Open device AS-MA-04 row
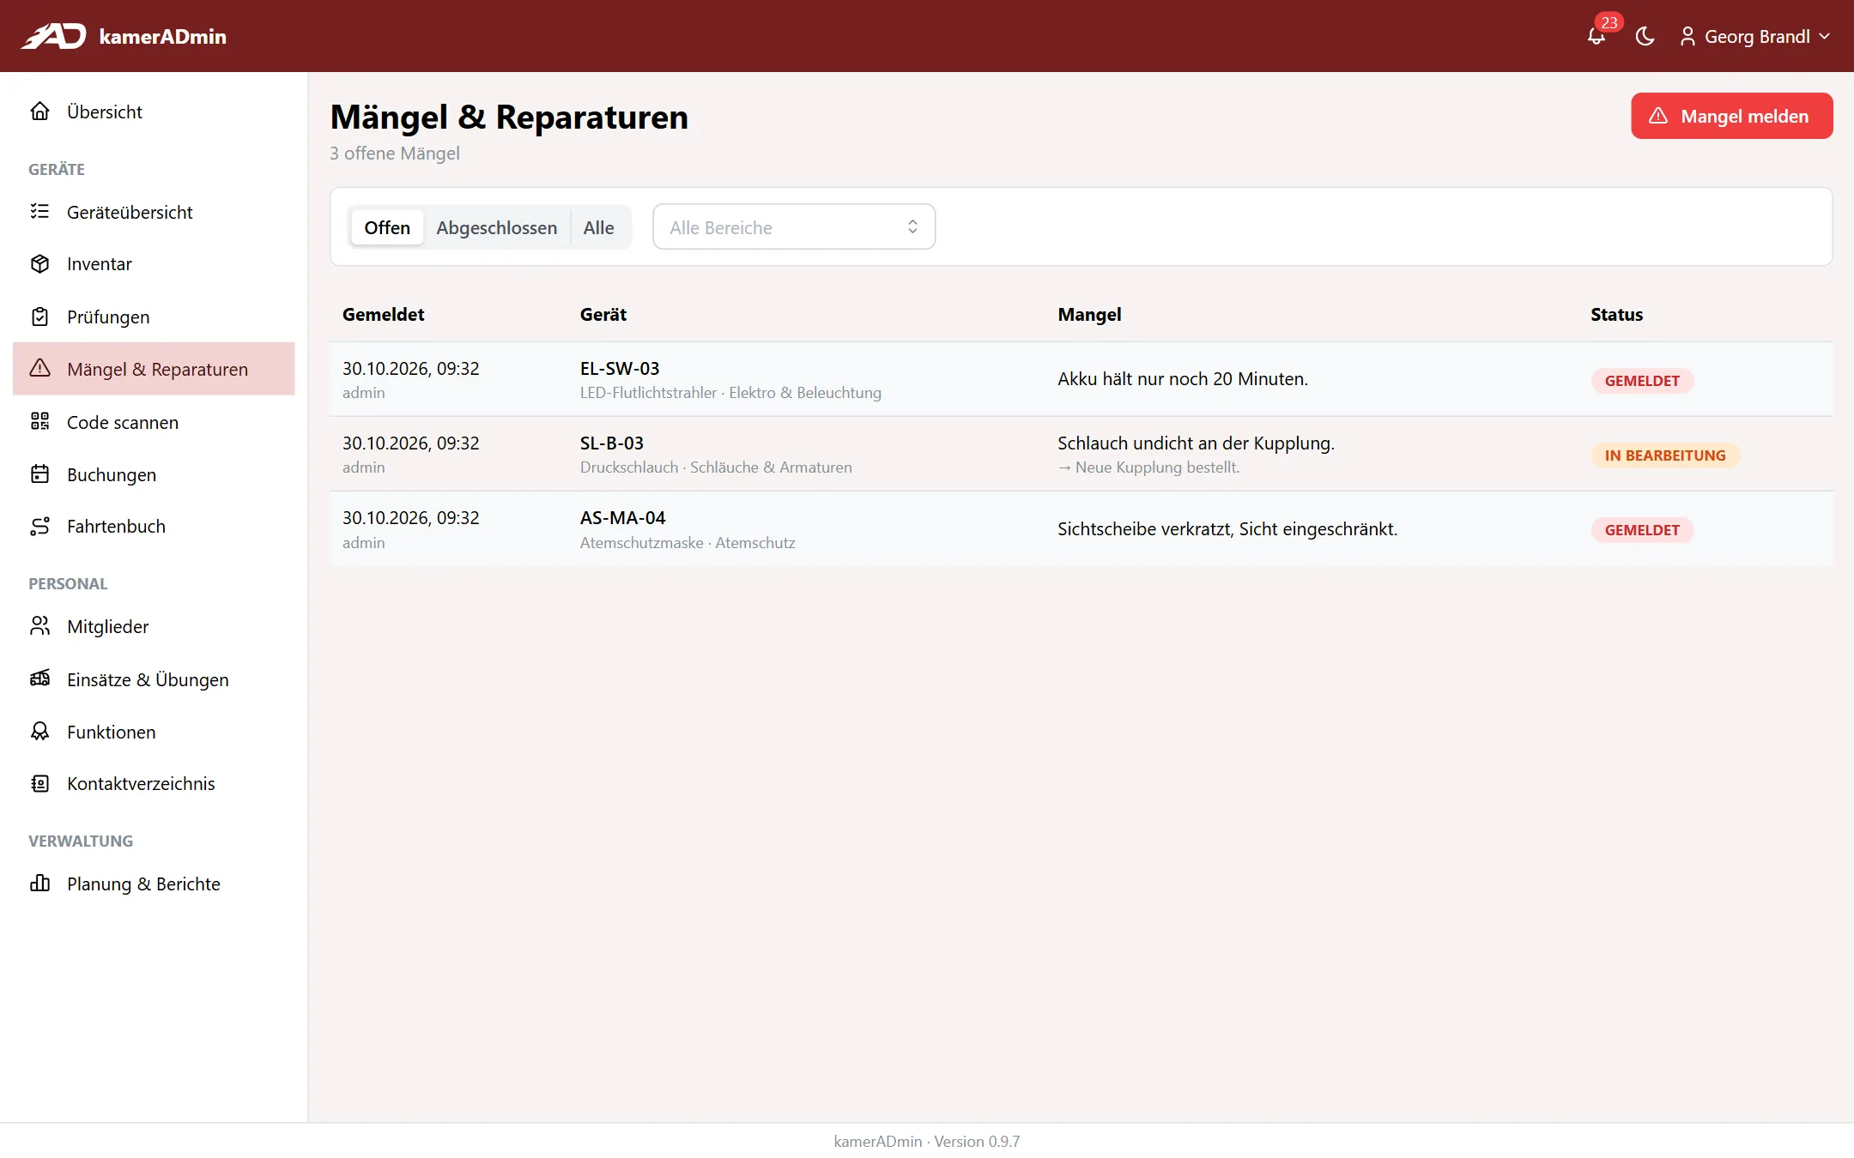Screen dimensions: 1854x1158 click(x=1081, y=528)
